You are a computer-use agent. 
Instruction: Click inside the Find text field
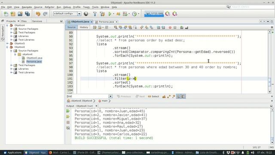coord(91,96)
